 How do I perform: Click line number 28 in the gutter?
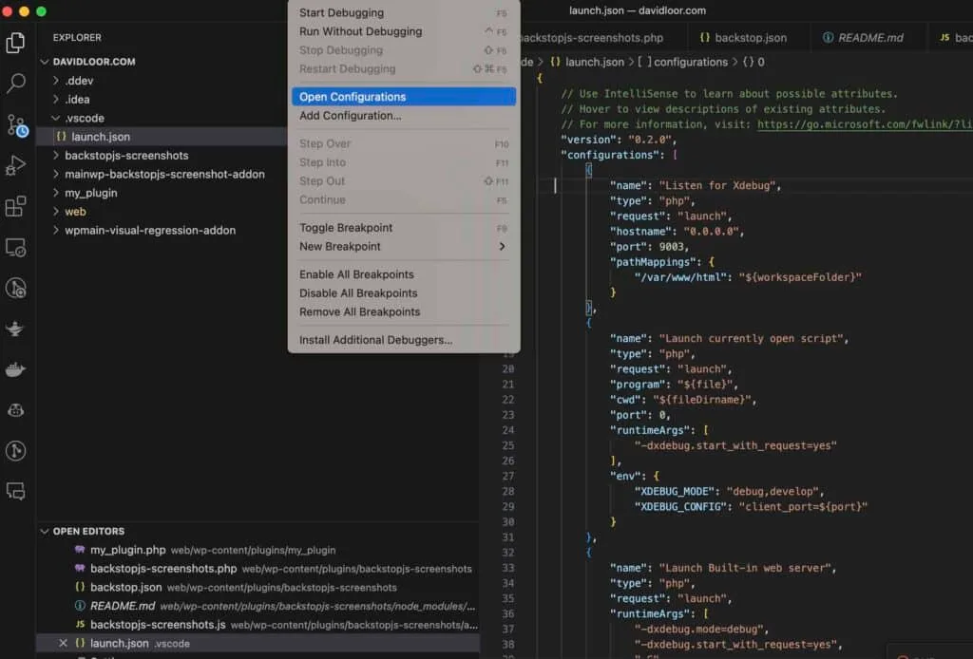point(507,491)
